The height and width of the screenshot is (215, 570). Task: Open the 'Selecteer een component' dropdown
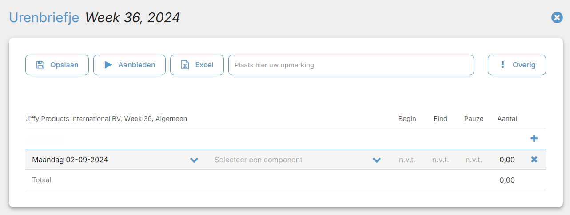tap(297, 160)
